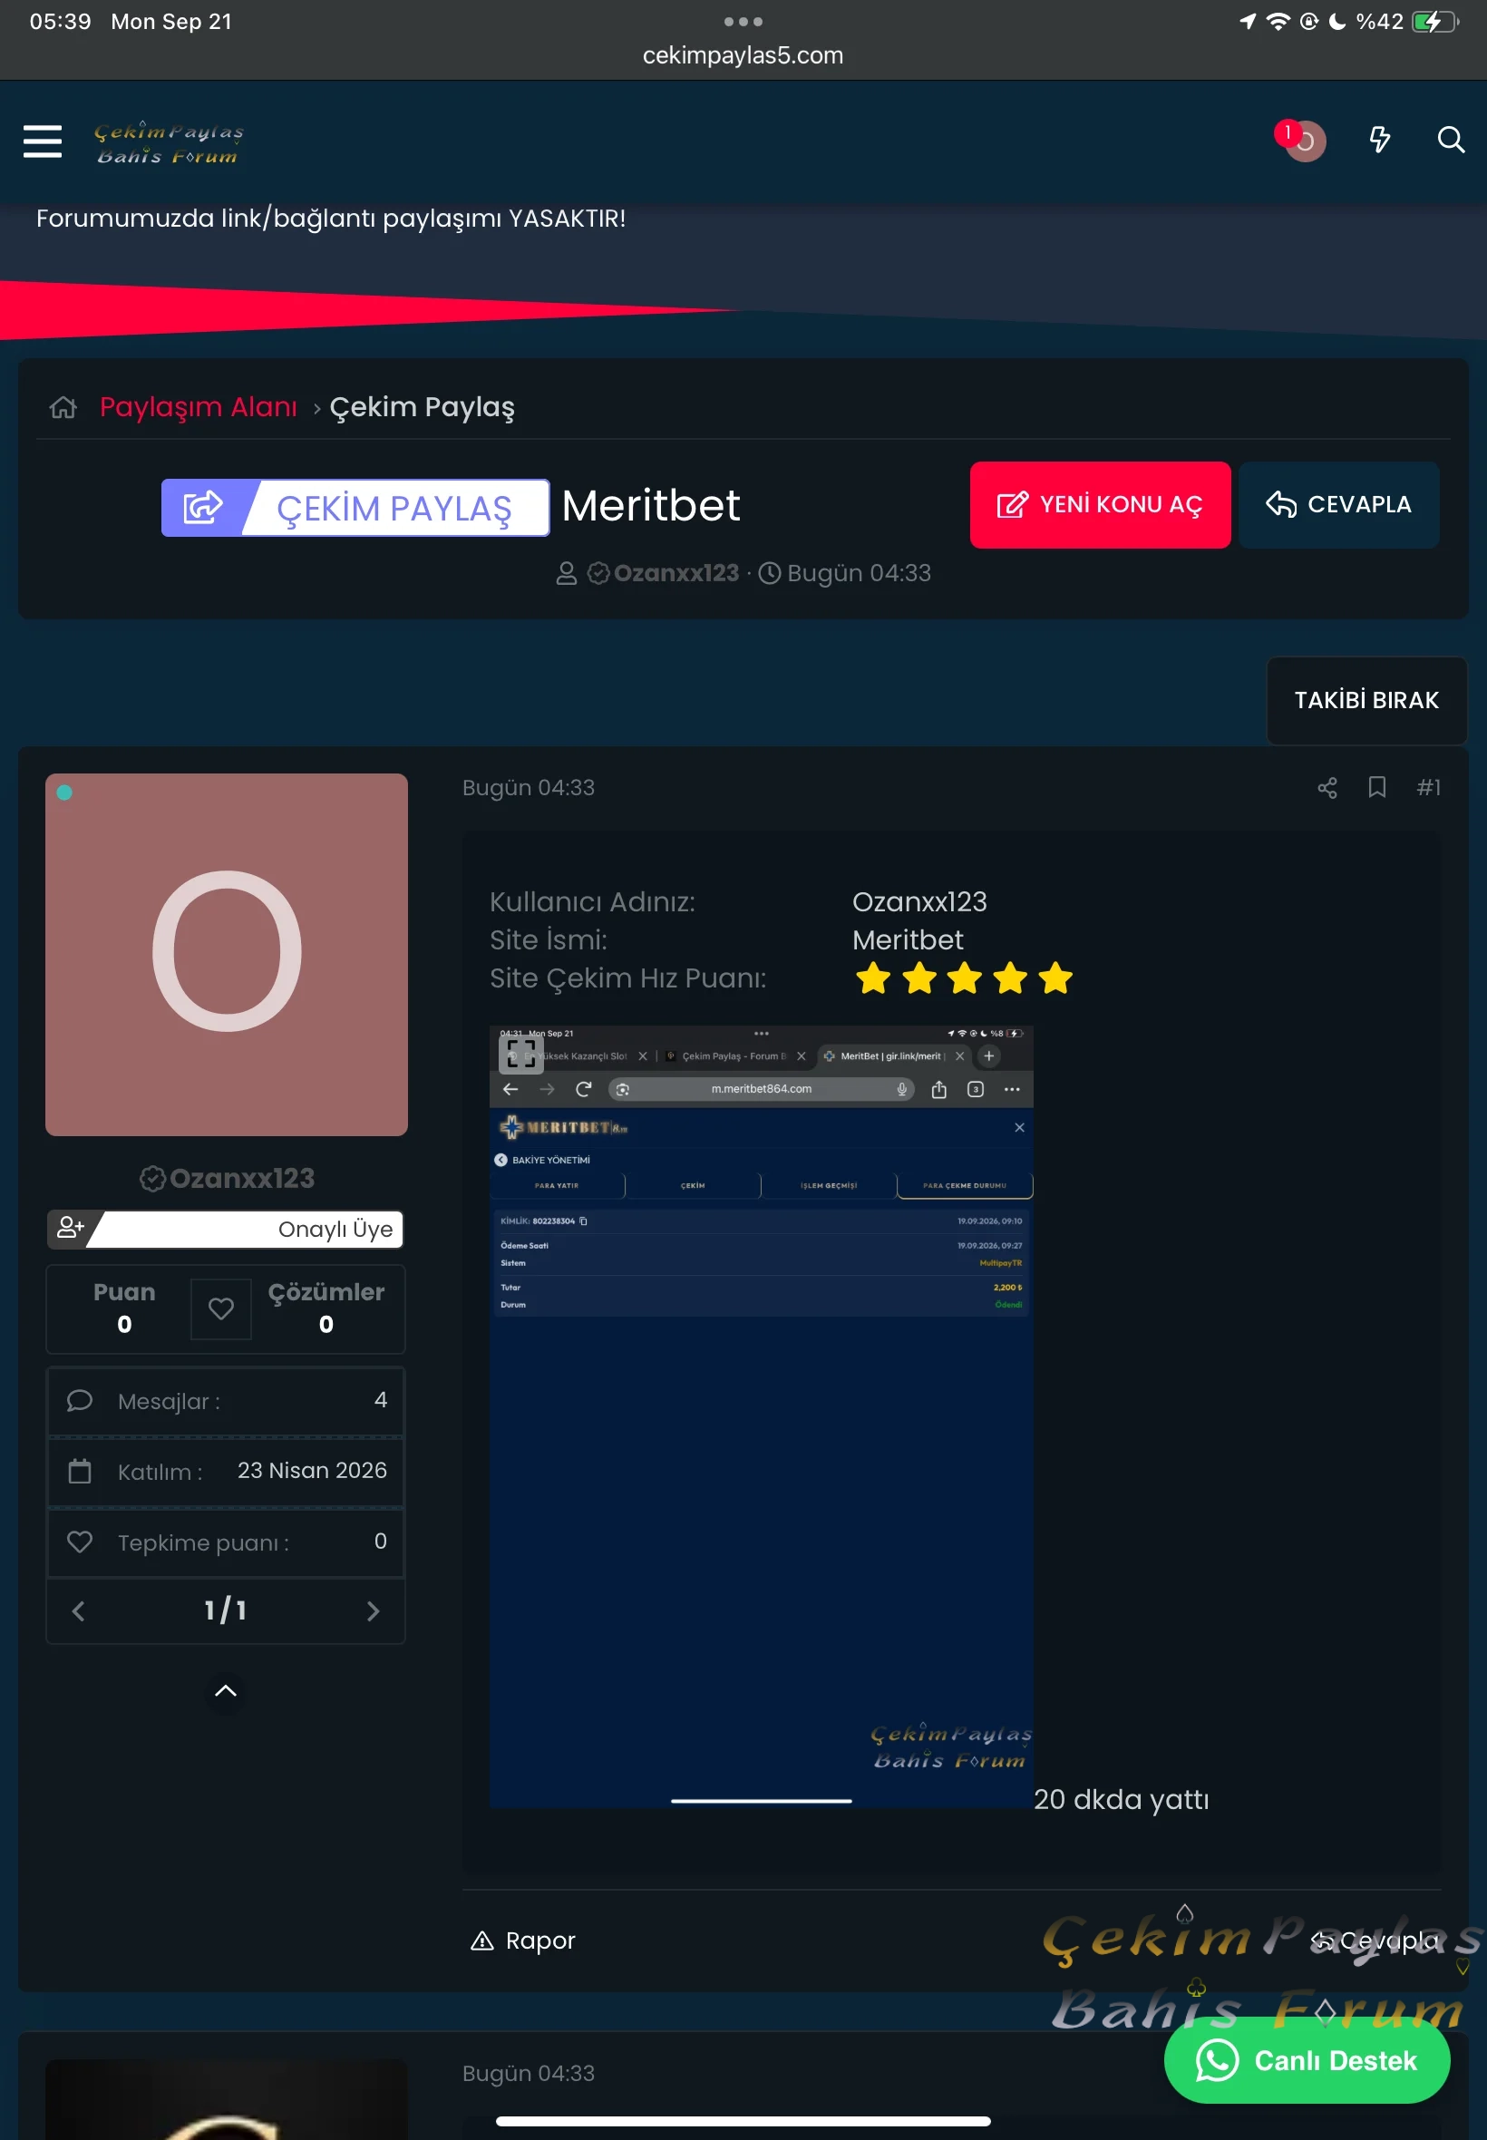Image resolution: width=1487 pixels, height=2140 pixels.
Task: Click the clock icon before thread date
Action: point(769,573)
